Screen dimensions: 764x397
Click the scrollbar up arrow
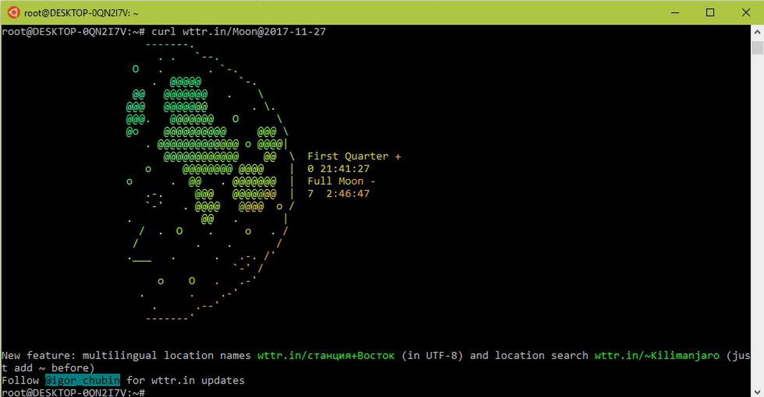757,32
